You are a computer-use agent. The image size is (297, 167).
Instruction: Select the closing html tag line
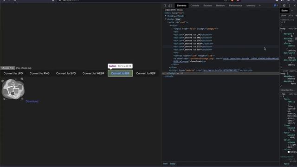(169, 76)
